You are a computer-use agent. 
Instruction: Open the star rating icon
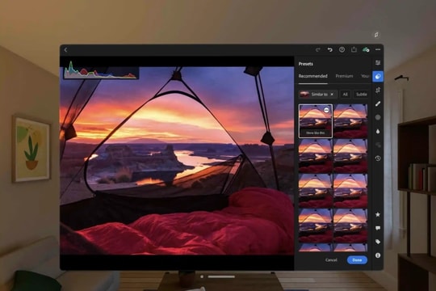tap(378, 214)
